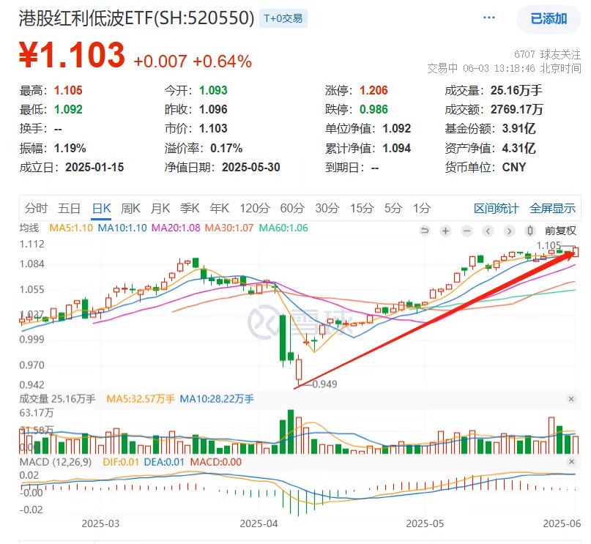Image resolution: width=591 pixels, height=544 pixels.
Task: Click the 6707 球友关注 follower count
Action: pos(547,55)
